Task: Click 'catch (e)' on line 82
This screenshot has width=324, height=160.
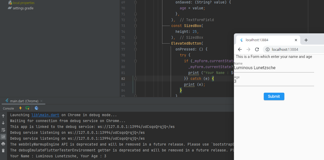Action: tap(200, 79)
